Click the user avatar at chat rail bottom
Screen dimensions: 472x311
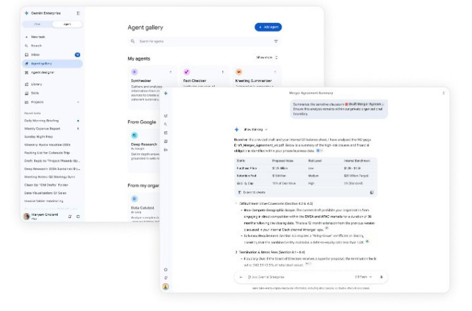point(165,287)
